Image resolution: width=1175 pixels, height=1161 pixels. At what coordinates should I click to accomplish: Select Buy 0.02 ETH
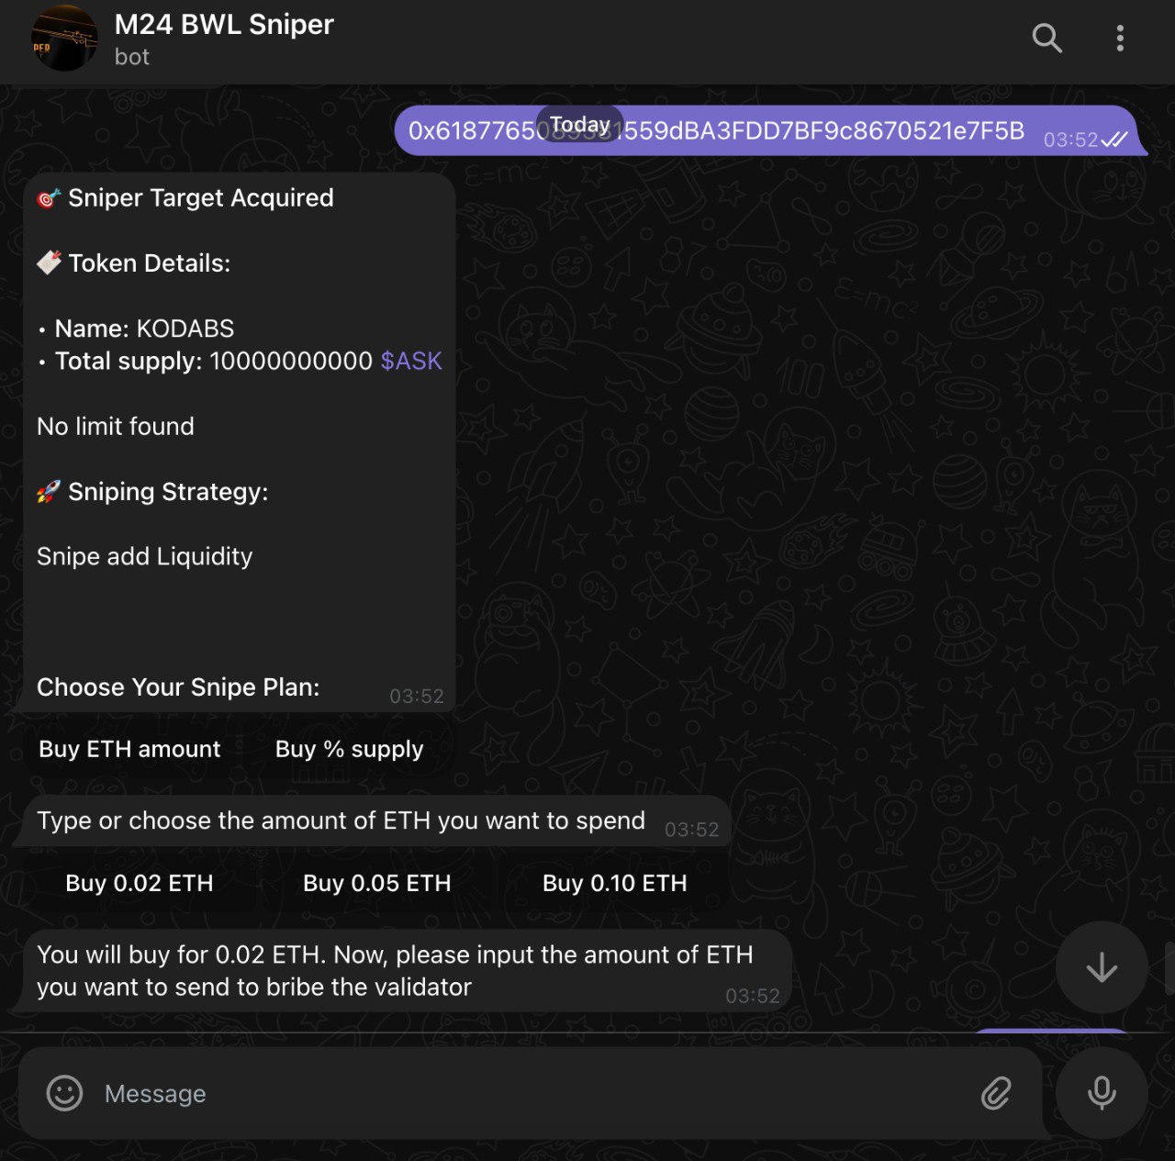140,884
